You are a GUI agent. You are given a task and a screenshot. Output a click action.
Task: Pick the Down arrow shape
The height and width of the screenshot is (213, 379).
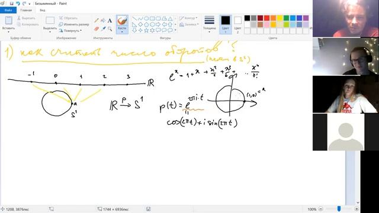(134, 30)
